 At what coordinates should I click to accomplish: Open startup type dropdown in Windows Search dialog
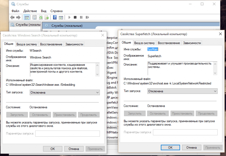click(x=65, y=93)
